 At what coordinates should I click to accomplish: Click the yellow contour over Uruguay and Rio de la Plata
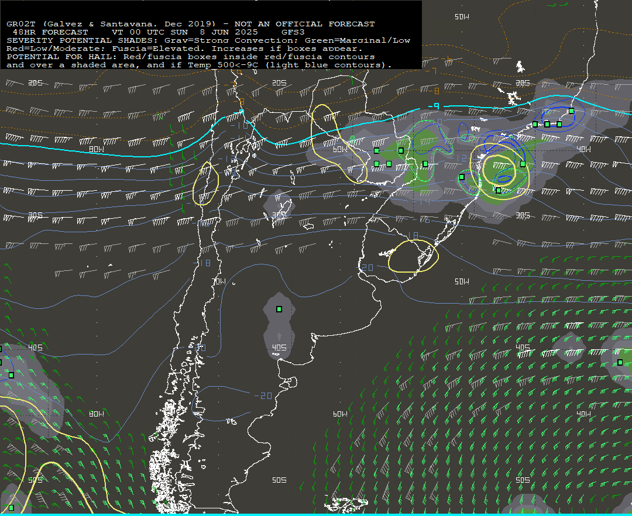pos(414,256)
